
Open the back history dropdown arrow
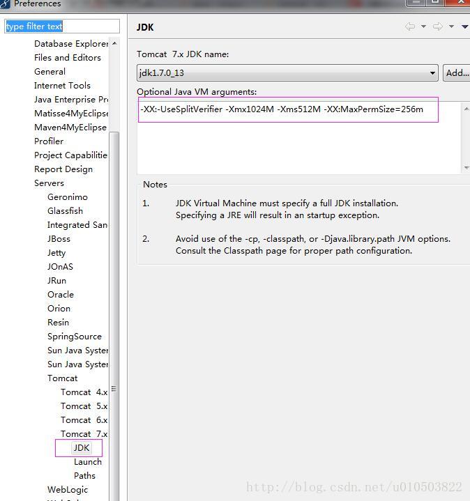tap(423, 26)
